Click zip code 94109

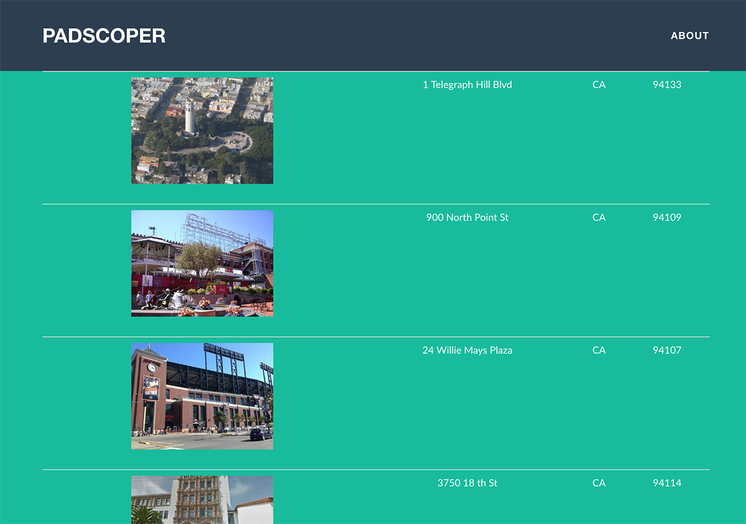pyautogui.click(x=666, y=218)
